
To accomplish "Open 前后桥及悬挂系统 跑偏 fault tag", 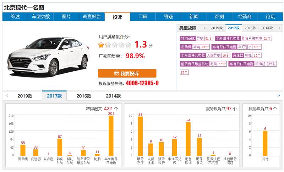I will pos(203,64).
